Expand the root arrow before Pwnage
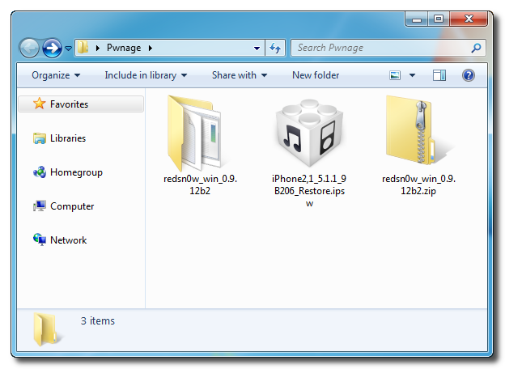Screen dimensions: 505x369 point(98,49)
